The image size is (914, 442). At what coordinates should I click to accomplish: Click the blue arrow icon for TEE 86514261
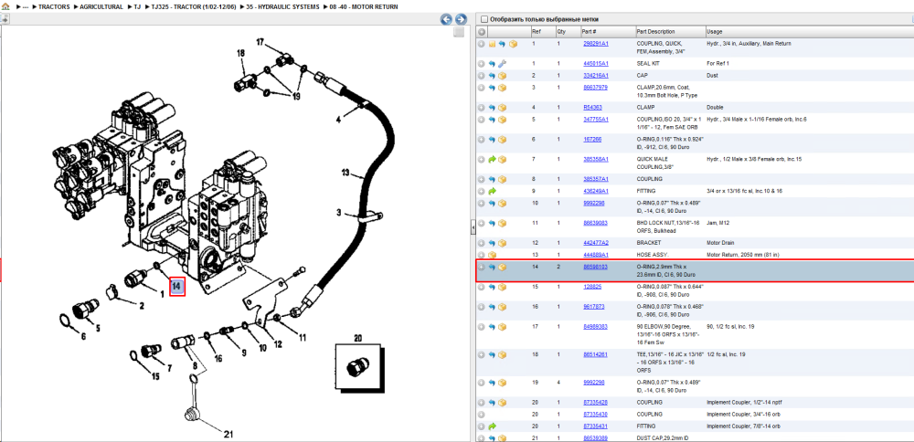point(492,354)
